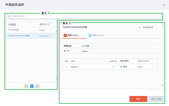Click the detail panel scroll up chevron

[162, 26]
